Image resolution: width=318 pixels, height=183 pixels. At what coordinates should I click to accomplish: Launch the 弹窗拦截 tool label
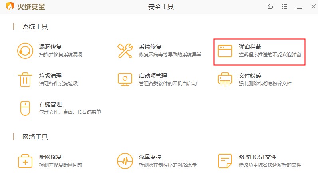250,47
